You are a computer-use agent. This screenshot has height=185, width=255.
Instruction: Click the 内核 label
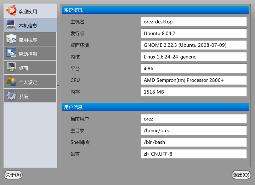[75, 57]
